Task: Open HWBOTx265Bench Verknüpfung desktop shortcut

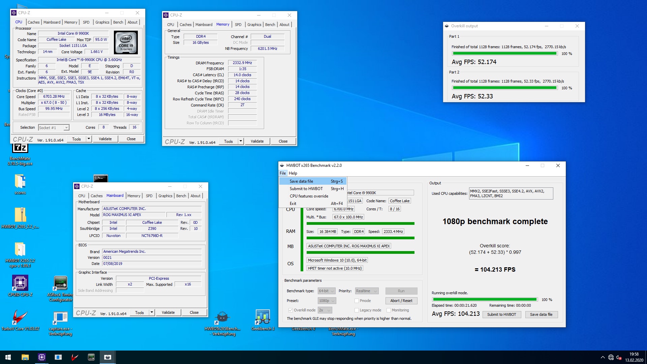Action: pyautogui.click(x=222, y=323)
